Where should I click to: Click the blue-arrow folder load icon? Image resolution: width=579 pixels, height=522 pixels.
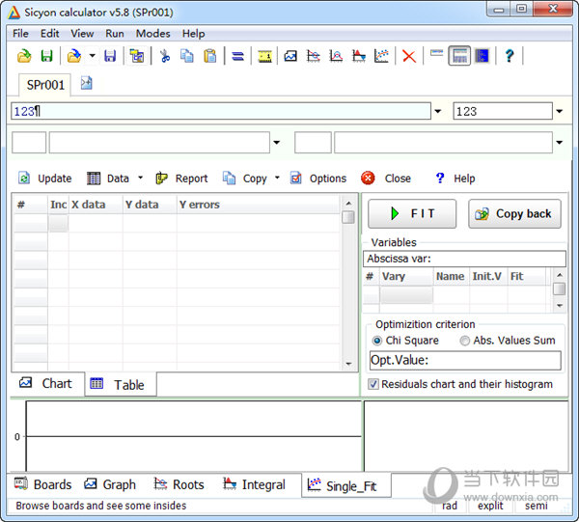click(x=74, y=56)
